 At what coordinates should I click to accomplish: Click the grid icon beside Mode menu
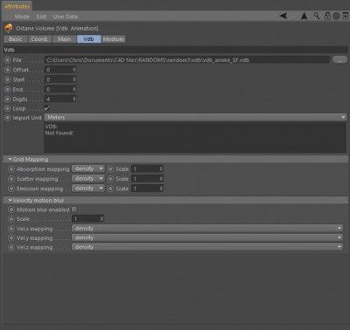8,17
